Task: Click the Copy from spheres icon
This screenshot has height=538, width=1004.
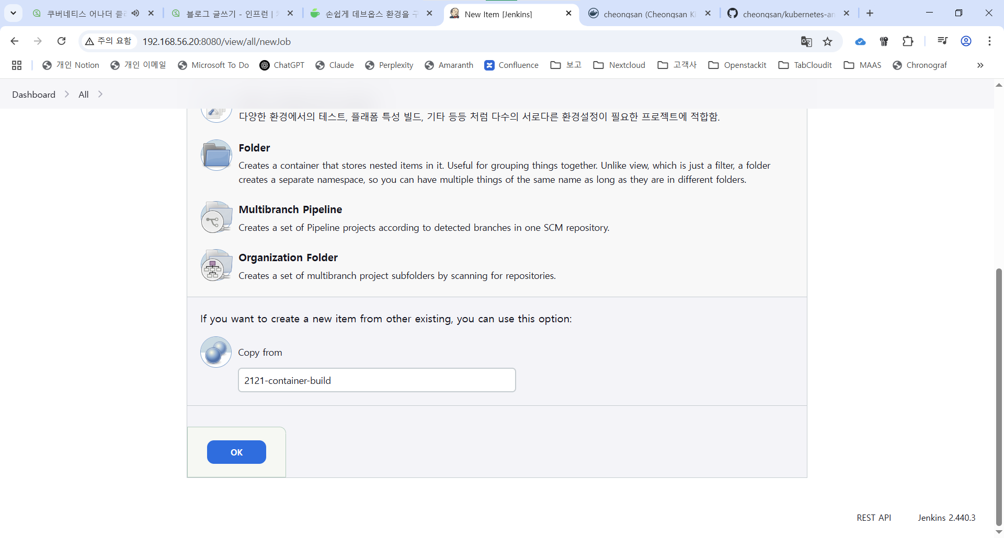Action: coord(216,352)
